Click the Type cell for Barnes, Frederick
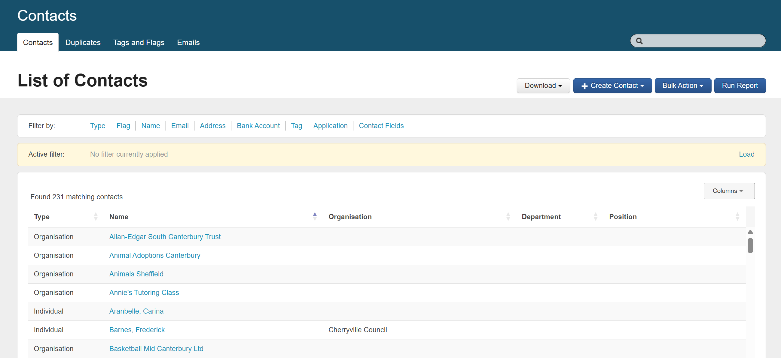The image size is (781, 358). point(48,330)
